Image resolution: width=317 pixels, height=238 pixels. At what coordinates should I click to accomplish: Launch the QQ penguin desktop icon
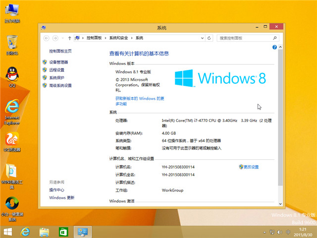point(12,77)
